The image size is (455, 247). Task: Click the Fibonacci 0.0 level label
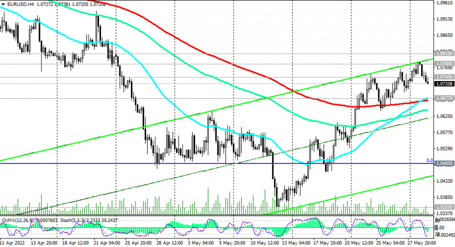(x=429, y=160)
